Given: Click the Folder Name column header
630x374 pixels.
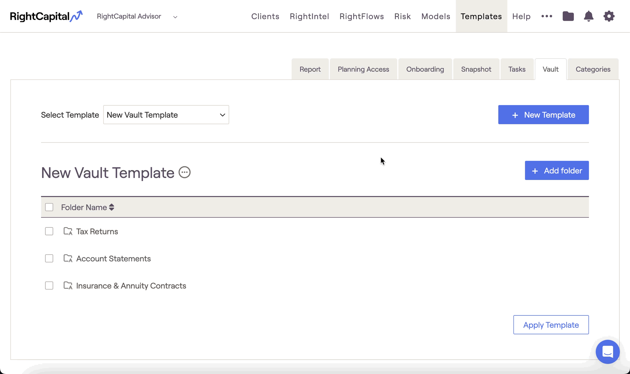Looking at the screenshot, I should coord(84,207).
